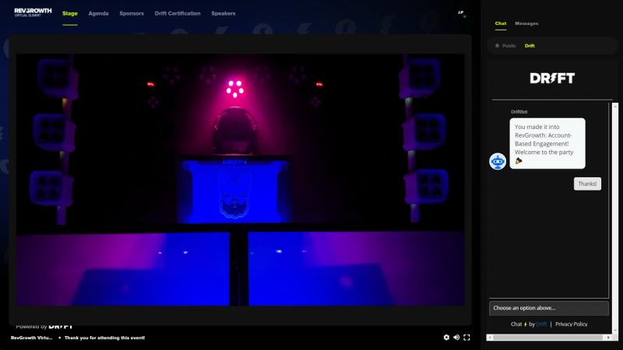Viewport: 623px width, 350px height.
Task: Click the Thank you for attending text
Action: 104,338
